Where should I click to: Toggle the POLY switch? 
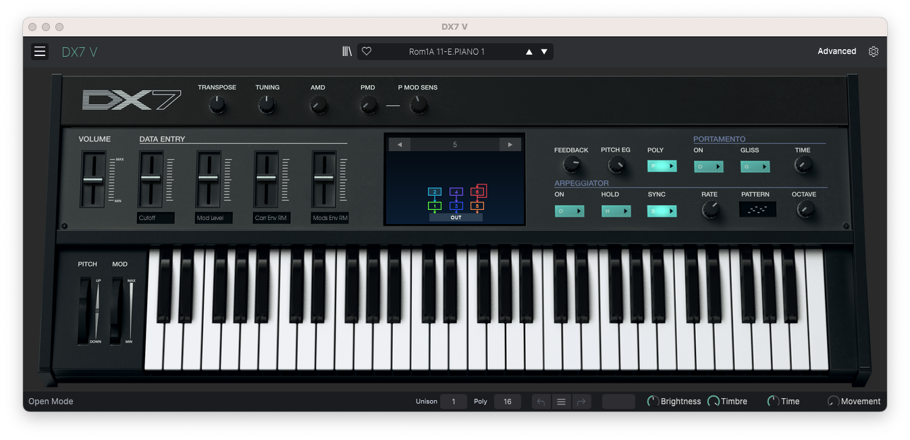tap(662, 166)
